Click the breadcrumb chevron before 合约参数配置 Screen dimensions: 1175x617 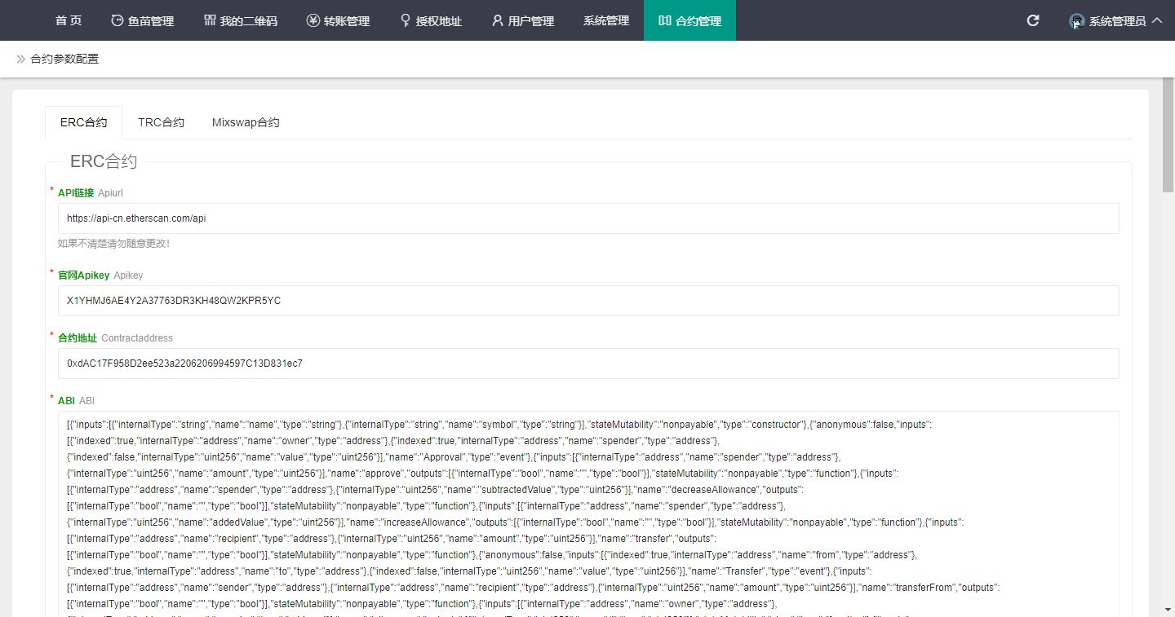click(x=20, y=59)
